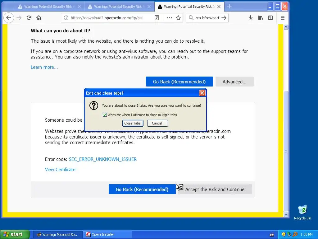318x239 pixels.
Task: Click the system clock 1:38 PM
Action: [x=307, y=234]
